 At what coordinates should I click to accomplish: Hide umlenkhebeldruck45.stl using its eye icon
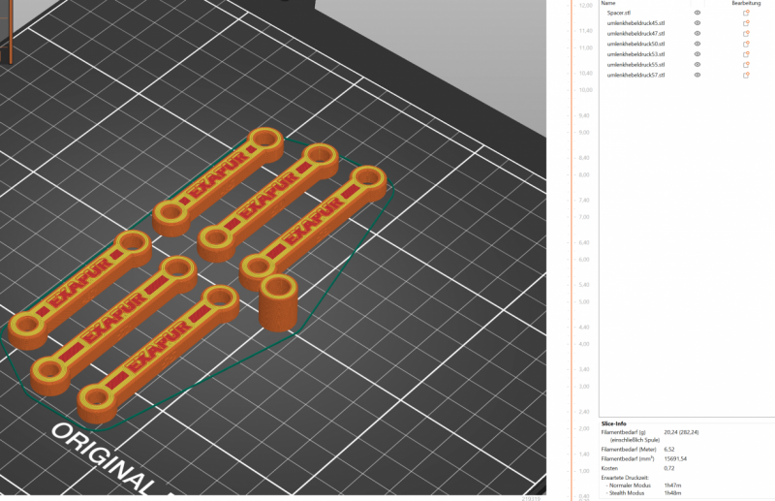point(697,23)
